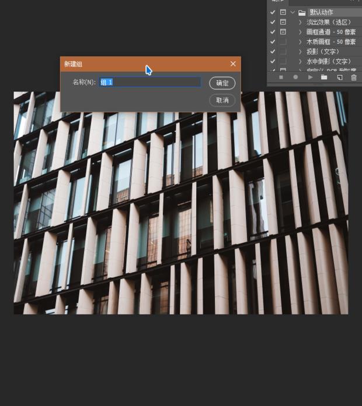Toggle the checkmark for 默认动作 set

[273, 12]
